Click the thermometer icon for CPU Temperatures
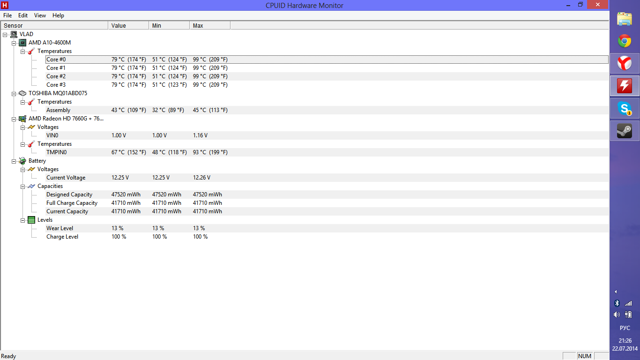The image size is (640, 360). (x=31, y=51)
